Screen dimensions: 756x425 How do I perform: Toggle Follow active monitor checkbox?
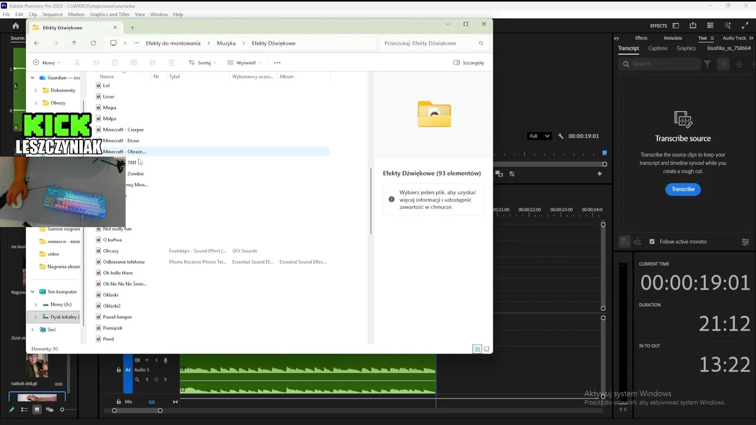click(x=652, y=241)
